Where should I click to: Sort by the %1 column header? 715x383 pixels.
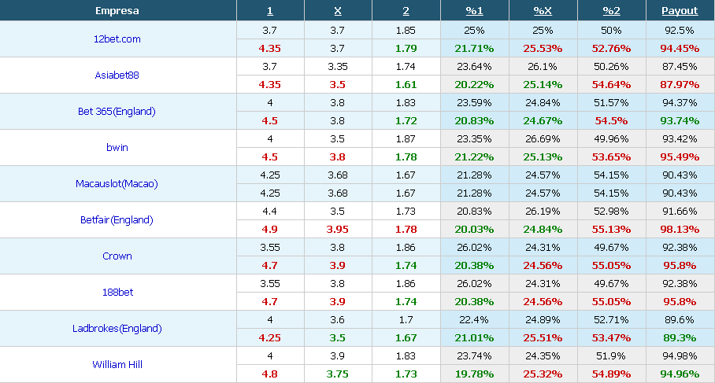tap(474, 11)
